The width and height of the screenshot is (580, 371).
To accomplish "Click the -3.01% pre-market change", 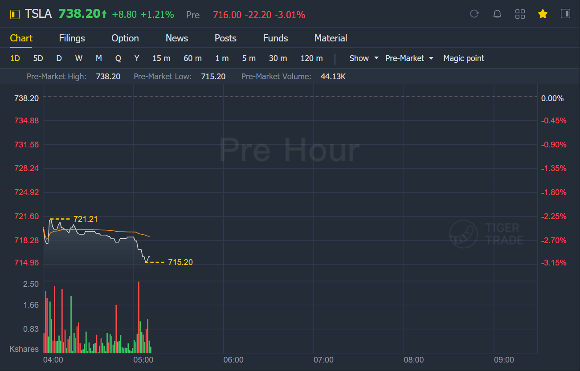I will tap(290, 15).
